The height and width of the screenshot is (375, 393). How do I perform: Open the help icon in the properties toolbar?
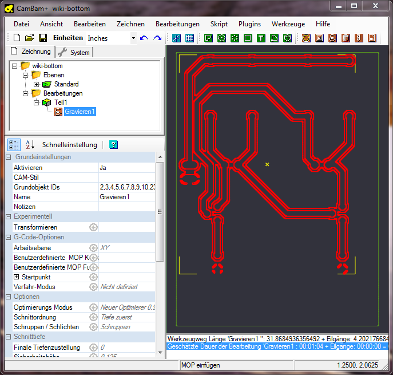[x=113, y=145]
